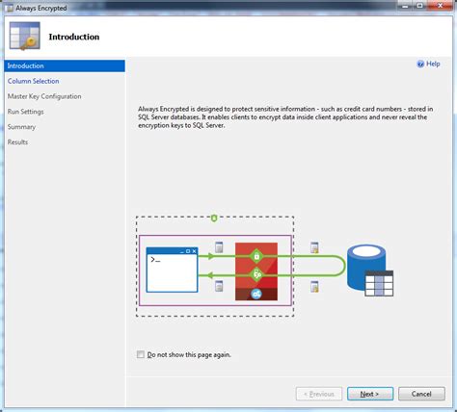
Task: Click the table grid icon beside database
Action: pyautogui.click(x=379, y=283)
